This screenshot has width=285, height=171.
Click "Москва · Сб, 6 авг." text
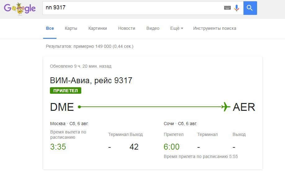[x=69, y=124]
